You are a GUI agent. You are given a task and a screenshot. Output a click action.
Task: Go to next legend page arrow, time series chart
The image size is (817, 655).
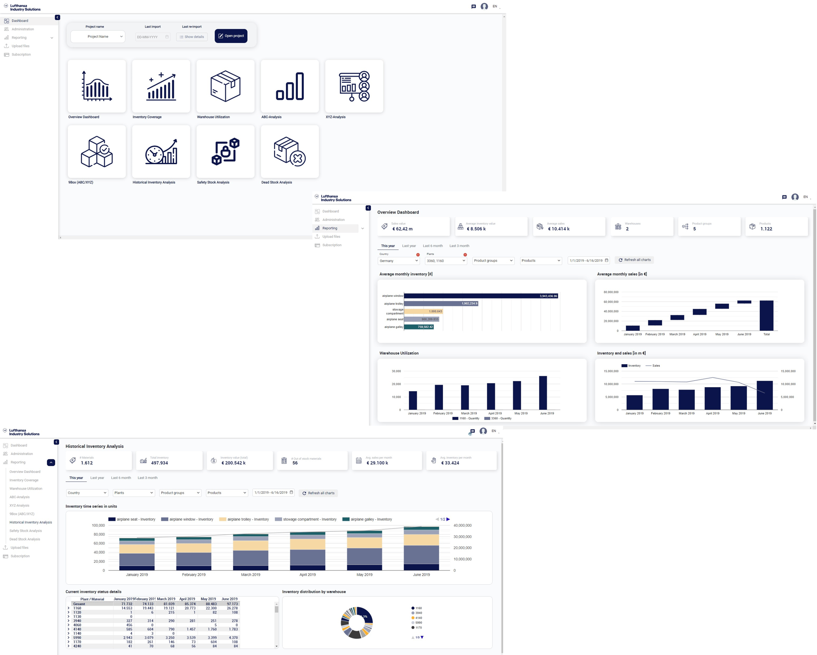(448, 519)
